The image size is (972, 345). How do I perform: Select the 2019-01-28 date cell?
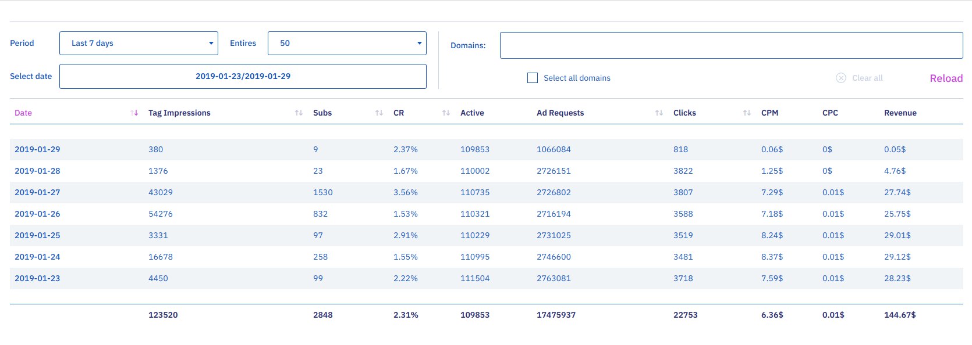point(37,171)
